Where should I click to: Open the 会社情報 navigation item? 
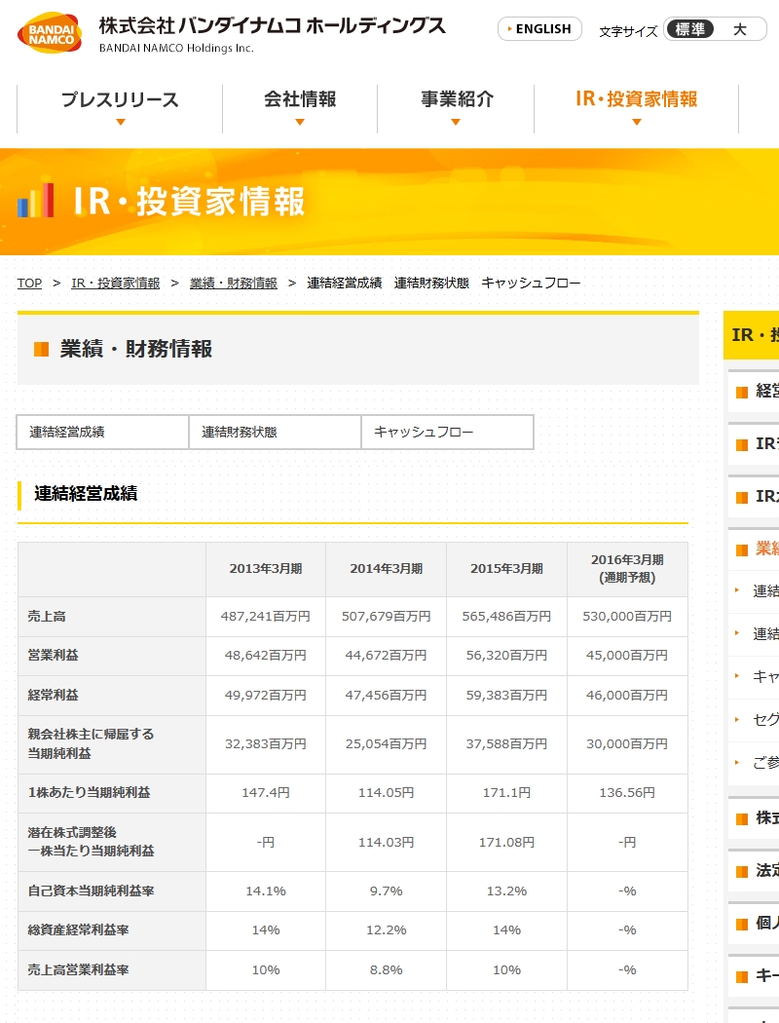[x=300, y=99]
